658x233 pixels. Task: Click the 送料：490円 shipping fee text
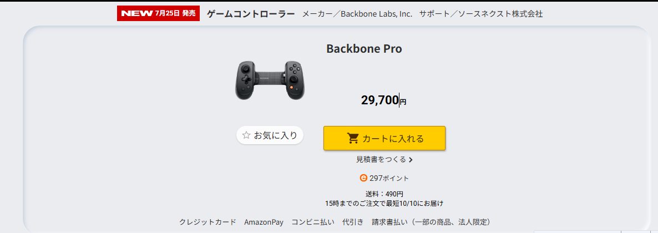click(384, 194)
